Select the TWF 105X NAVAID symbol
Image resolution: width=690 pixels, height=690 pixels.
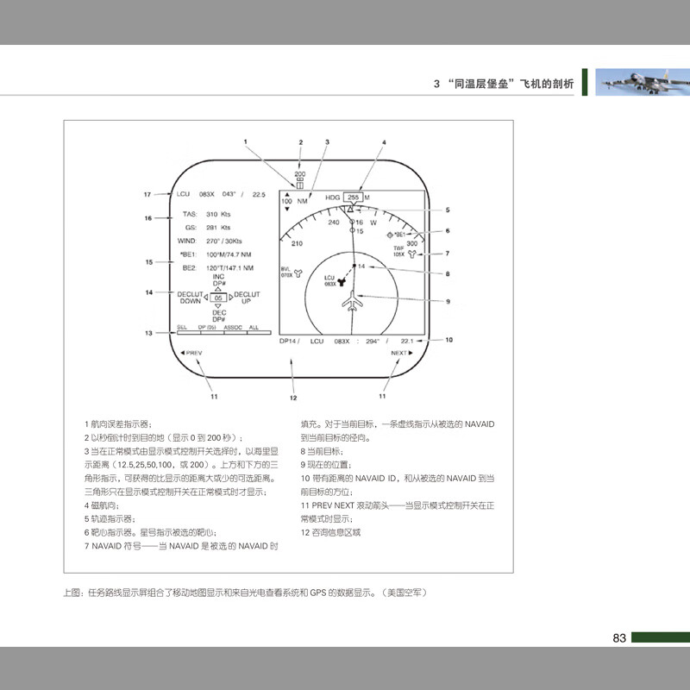(411, 255)
